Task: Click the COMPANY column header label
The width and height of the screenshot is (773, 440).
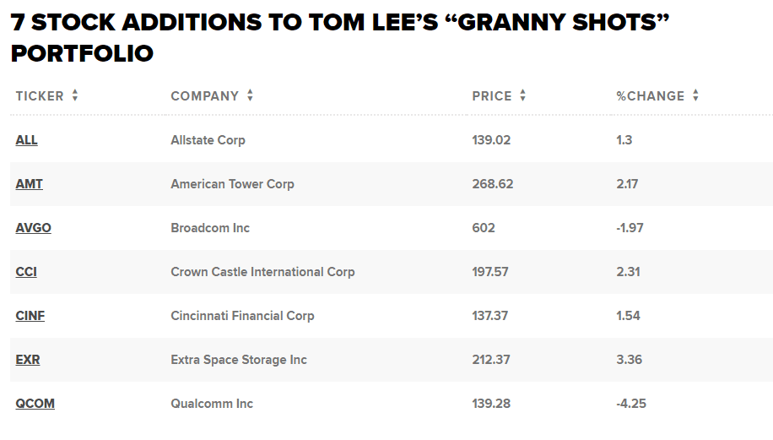Action: click(205, 96)
